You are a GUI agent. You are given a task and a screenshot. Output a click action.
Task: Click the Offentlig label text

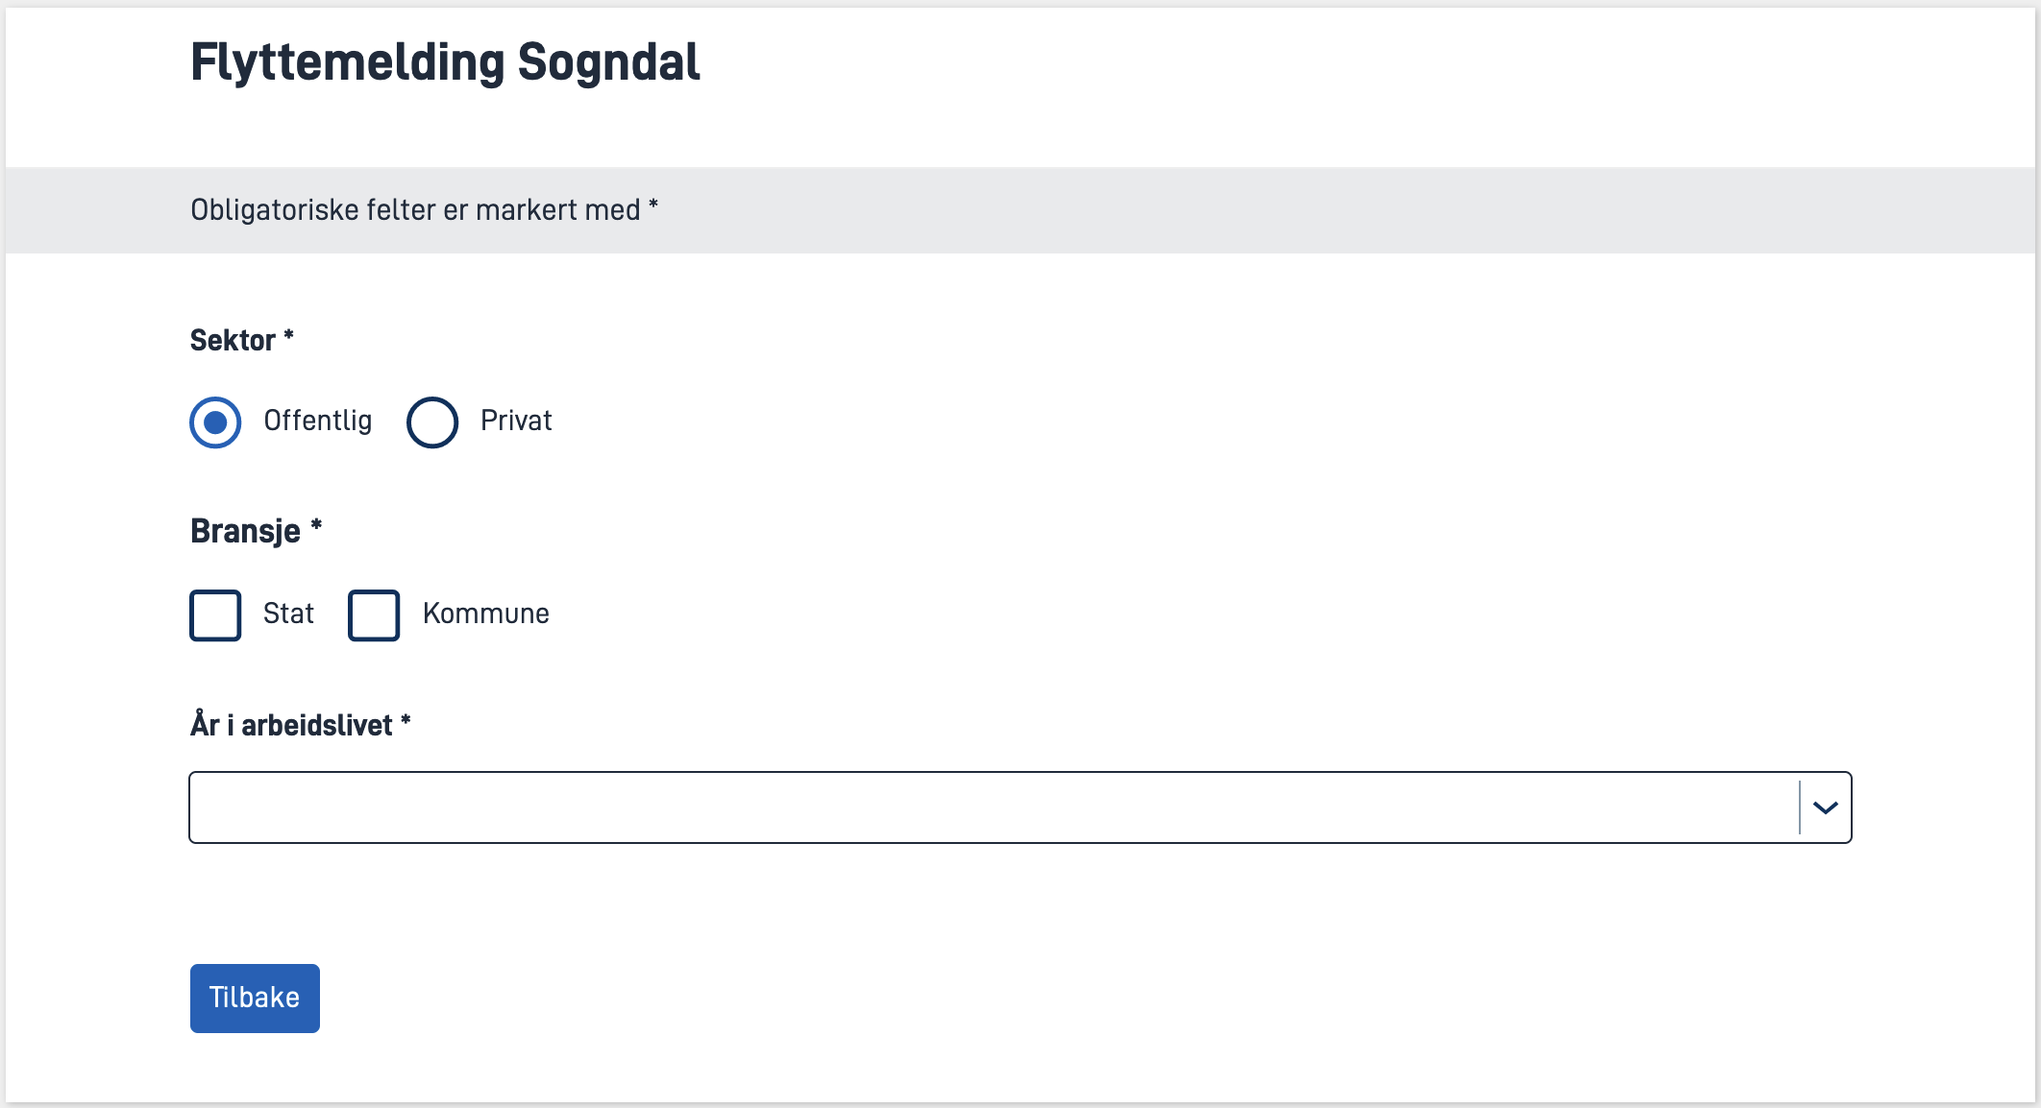click(x=317, y=421)
